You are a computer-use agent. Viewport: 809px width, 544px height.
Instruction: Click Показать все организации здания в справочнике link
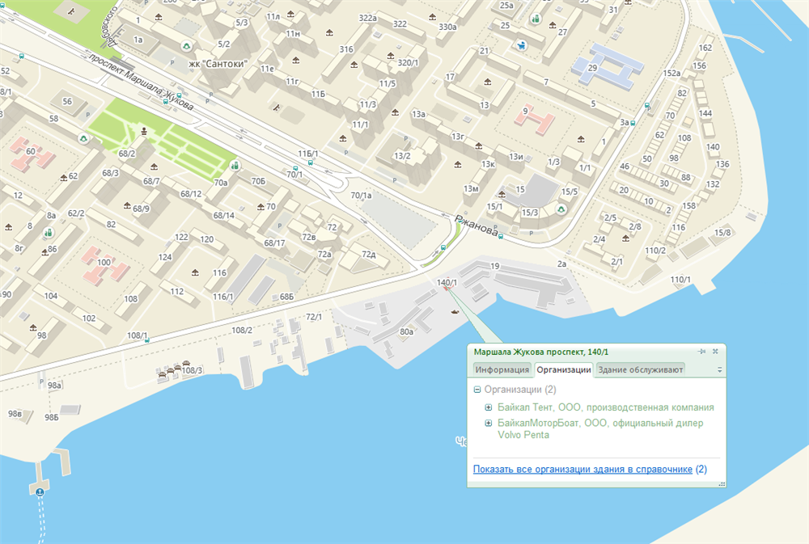[x=582, y=469]
